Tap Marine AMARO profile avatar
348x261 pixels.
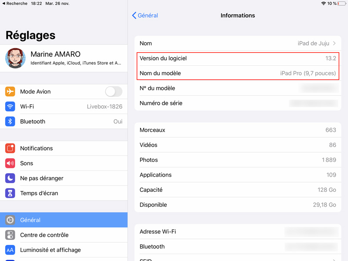pyautogui.click(x=15, y=58)
